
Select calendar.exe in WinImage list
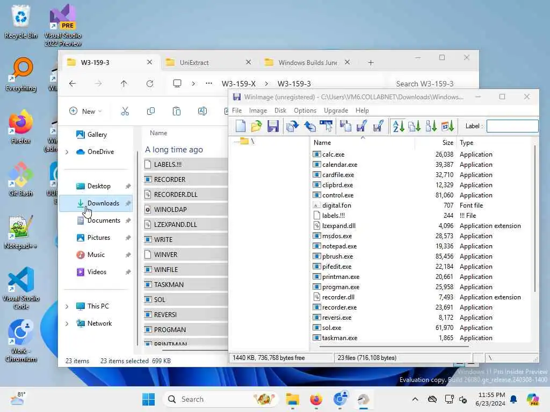click(339, 164)
